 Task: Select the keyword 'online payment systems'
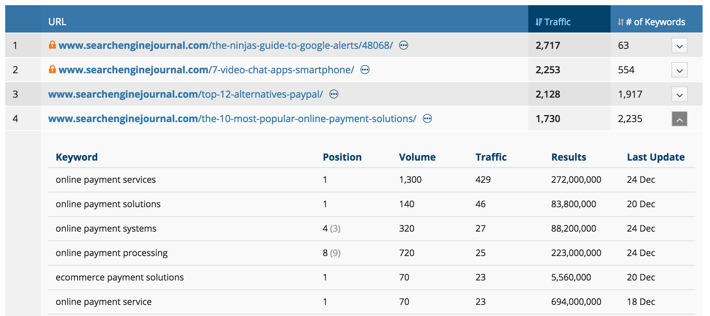[106, 229]
